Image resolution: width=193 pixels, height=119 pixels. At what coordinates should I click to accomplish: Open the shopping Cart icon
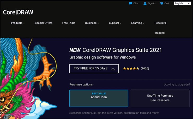pyautogui.click(x=161, y=3)
